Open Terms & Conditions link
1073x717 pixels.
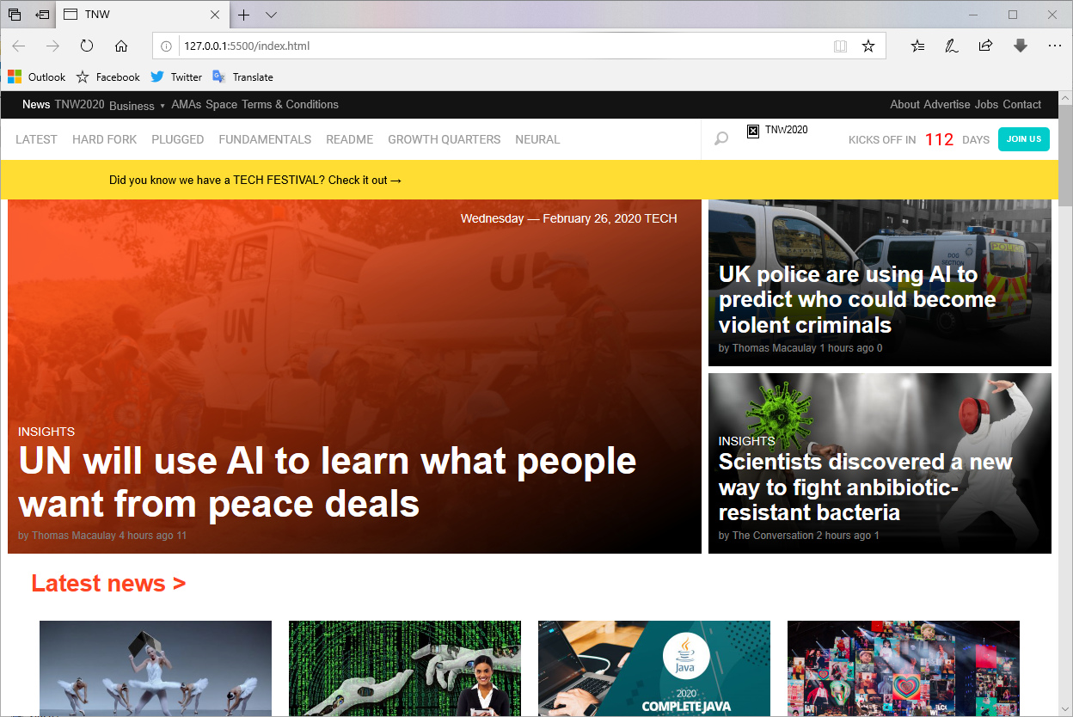coord(290,105)
